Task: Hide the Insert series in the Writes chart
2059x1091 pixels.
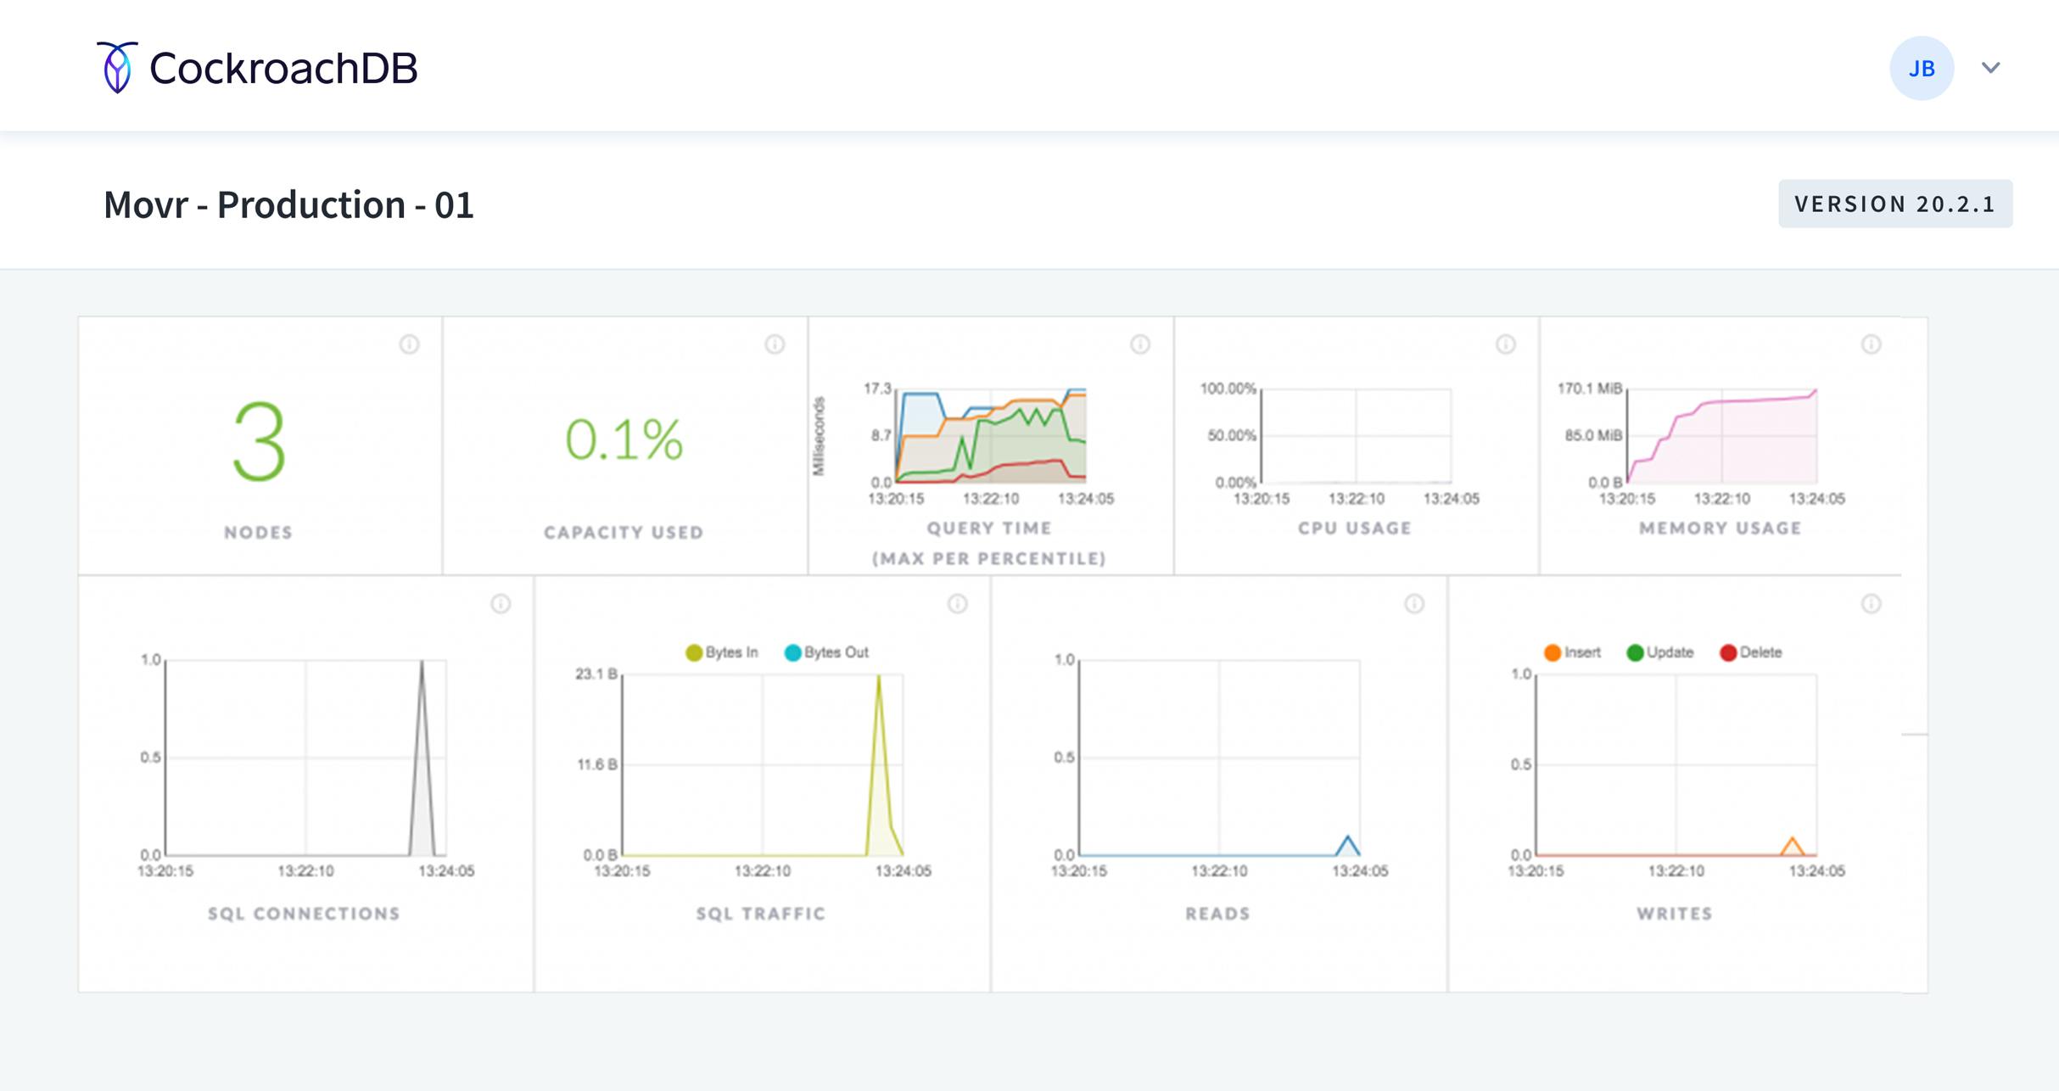Action: 1575,652
